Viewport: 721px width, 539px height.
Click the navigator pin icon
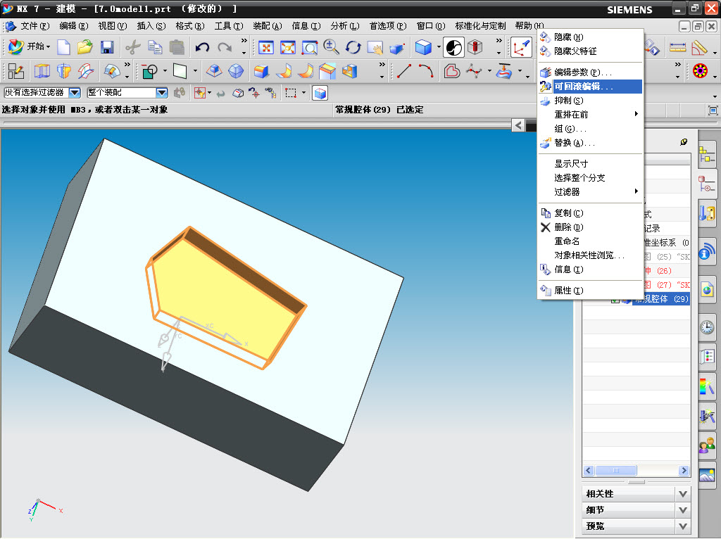point(684,142)
